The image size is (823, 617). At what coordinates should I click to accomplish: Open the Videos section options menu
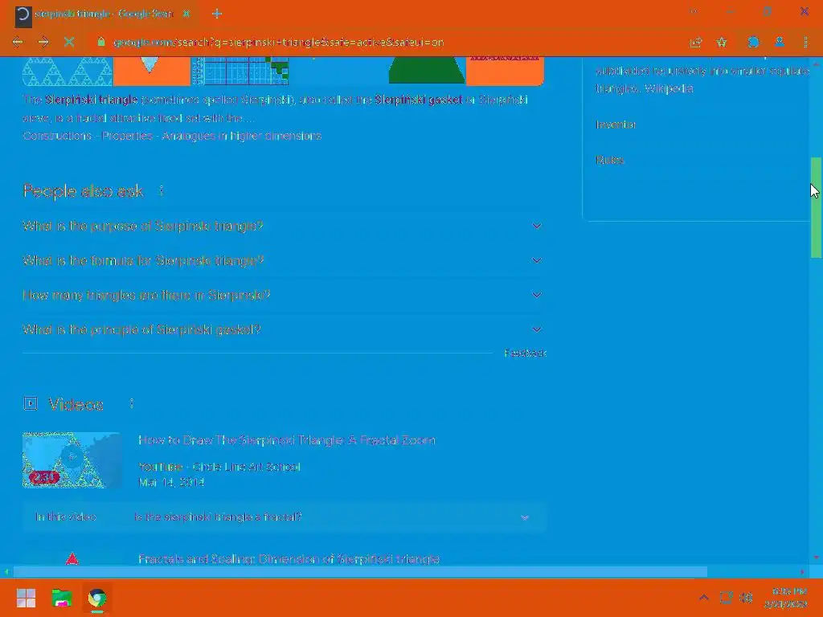coord(131,403)
